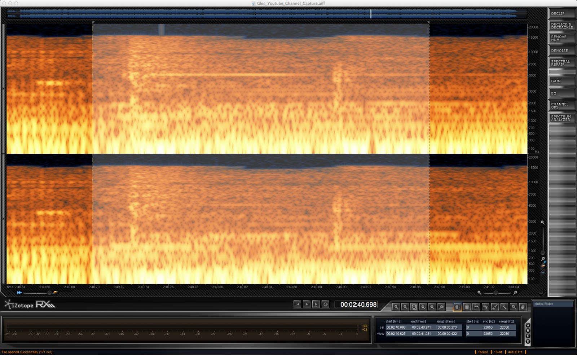
Task: Select the Frequency Selection tool
Action: (x=476, y=307)
